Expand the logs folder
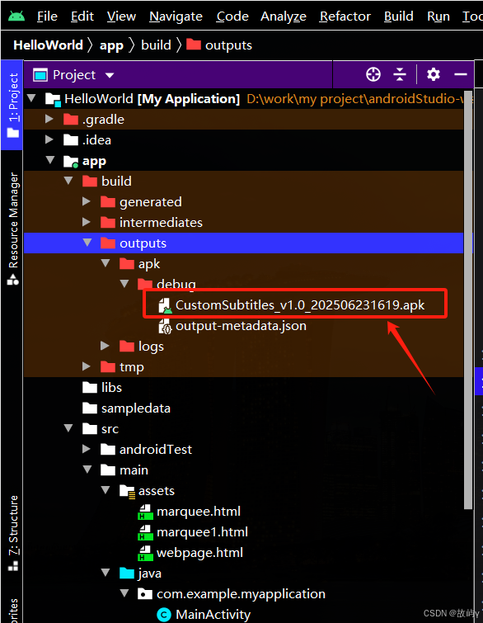The height and width of the screenshot is (623, 483). coord(105,345)
